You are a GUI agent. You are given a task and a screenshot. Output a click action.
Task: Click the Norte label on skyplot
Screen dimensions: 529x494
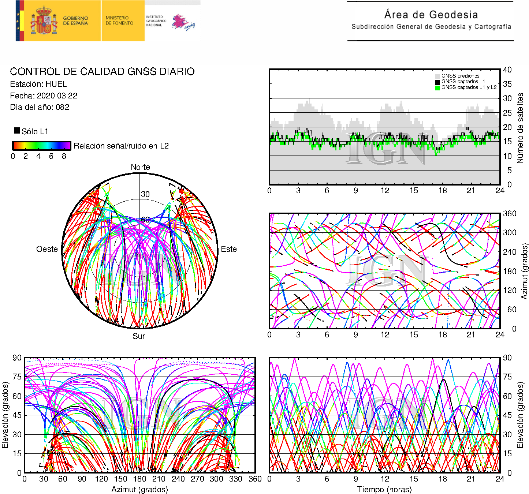pyautogui.click(x=140, y=167)
